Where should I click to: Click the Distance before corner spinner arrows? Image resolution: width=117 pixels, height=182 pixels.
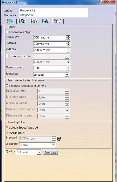click(x=67, y=110)
